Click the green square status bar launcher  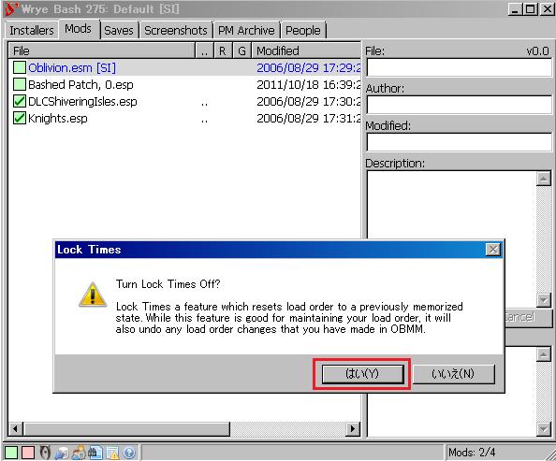pos(11,453)
